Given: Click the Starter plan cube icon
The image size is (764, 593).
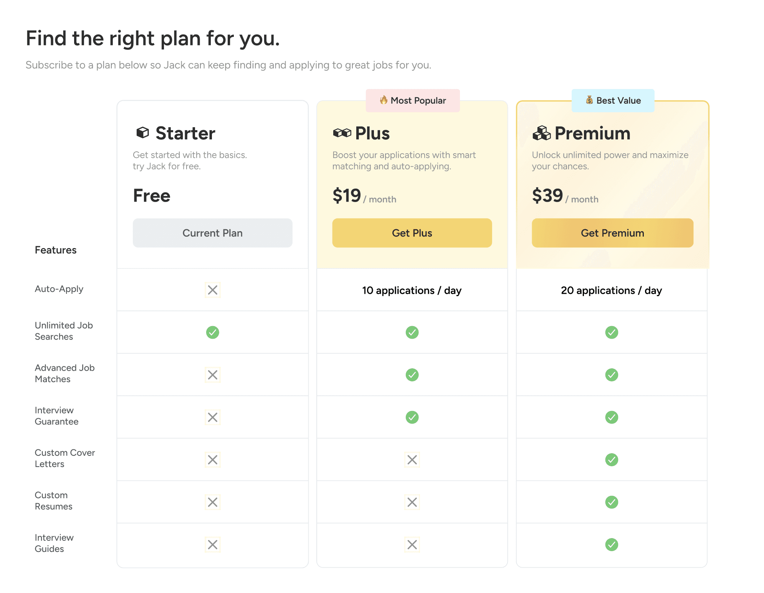Looking at the screenshot, I should 142,133.
